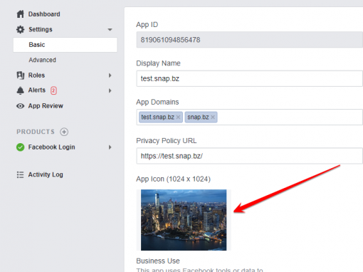Click the Alerts notification badge showing 2

pos(53,90)
